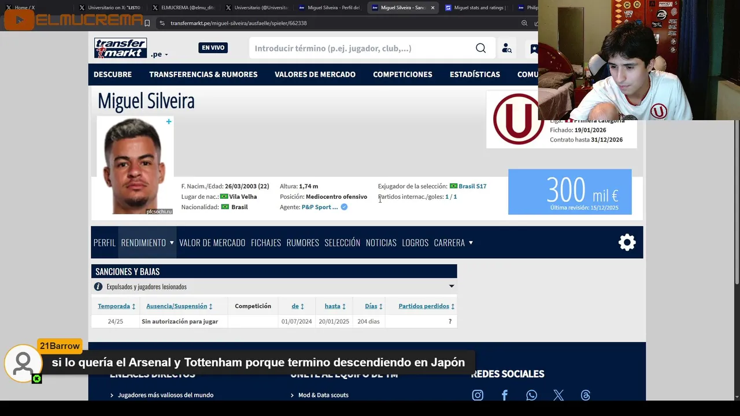
Task: Sort table by 'de' date column
Action: pos(298,306)
